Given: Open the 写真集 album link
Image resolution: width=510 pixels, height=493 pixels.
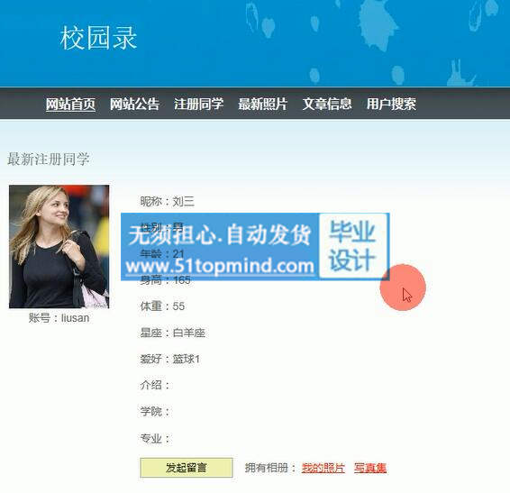Looking at the screenshot, I should (370, 468).
